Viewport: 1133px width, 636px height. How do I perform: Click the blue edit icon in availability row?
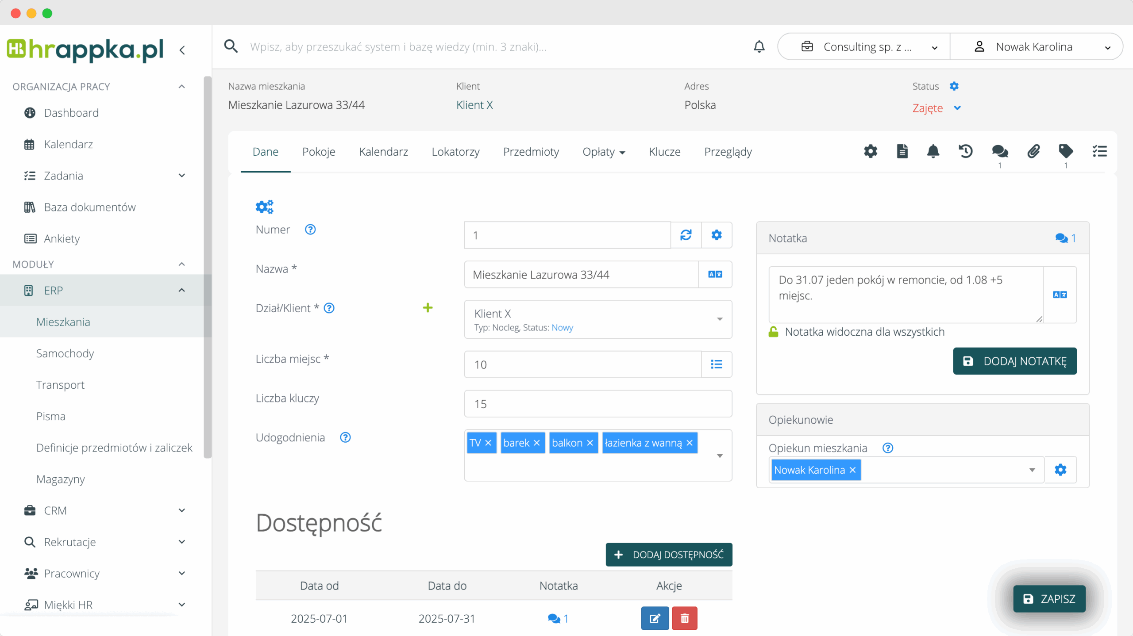(655, 618)
